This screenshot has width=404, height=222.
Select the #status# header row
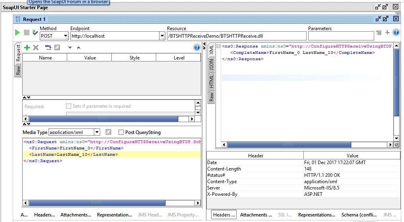click(303, 175)
